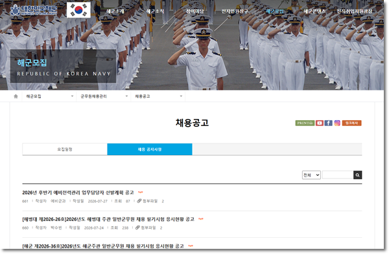The height and width of the screenshot is (254, 389).
Task: Open the 해병대 제2026-26호 필기시험 응시현황 공고 post
Action: (108, 219)
